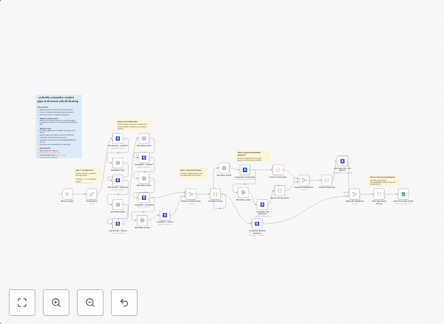Click the Combine Keywords code node

(326, 180)
